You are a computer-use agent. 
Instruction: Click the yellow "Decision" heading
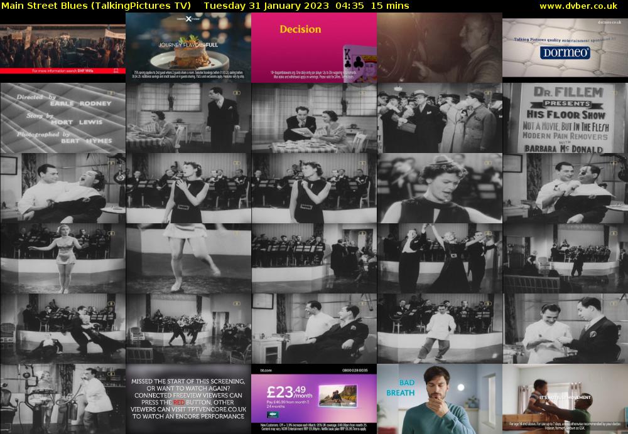(300, 29)
